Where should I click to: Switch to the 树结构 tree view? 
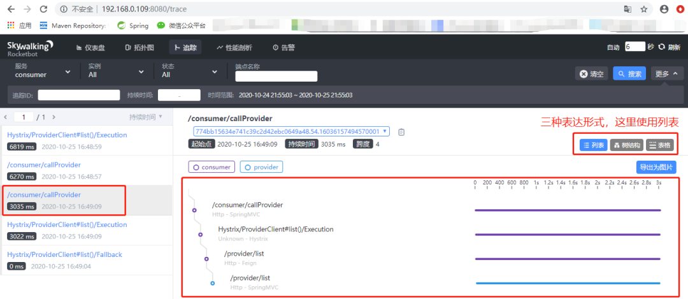tap(627, 145)
